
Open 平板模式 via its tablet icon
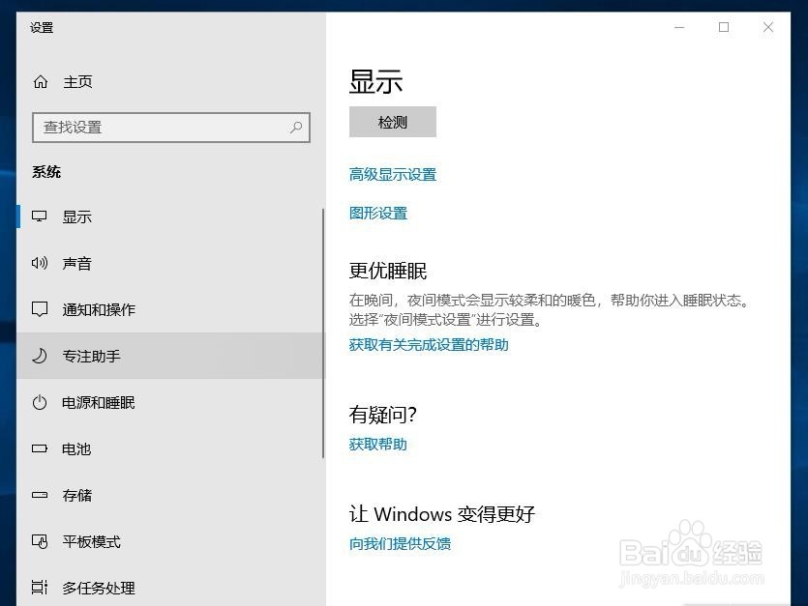(40, 541)
